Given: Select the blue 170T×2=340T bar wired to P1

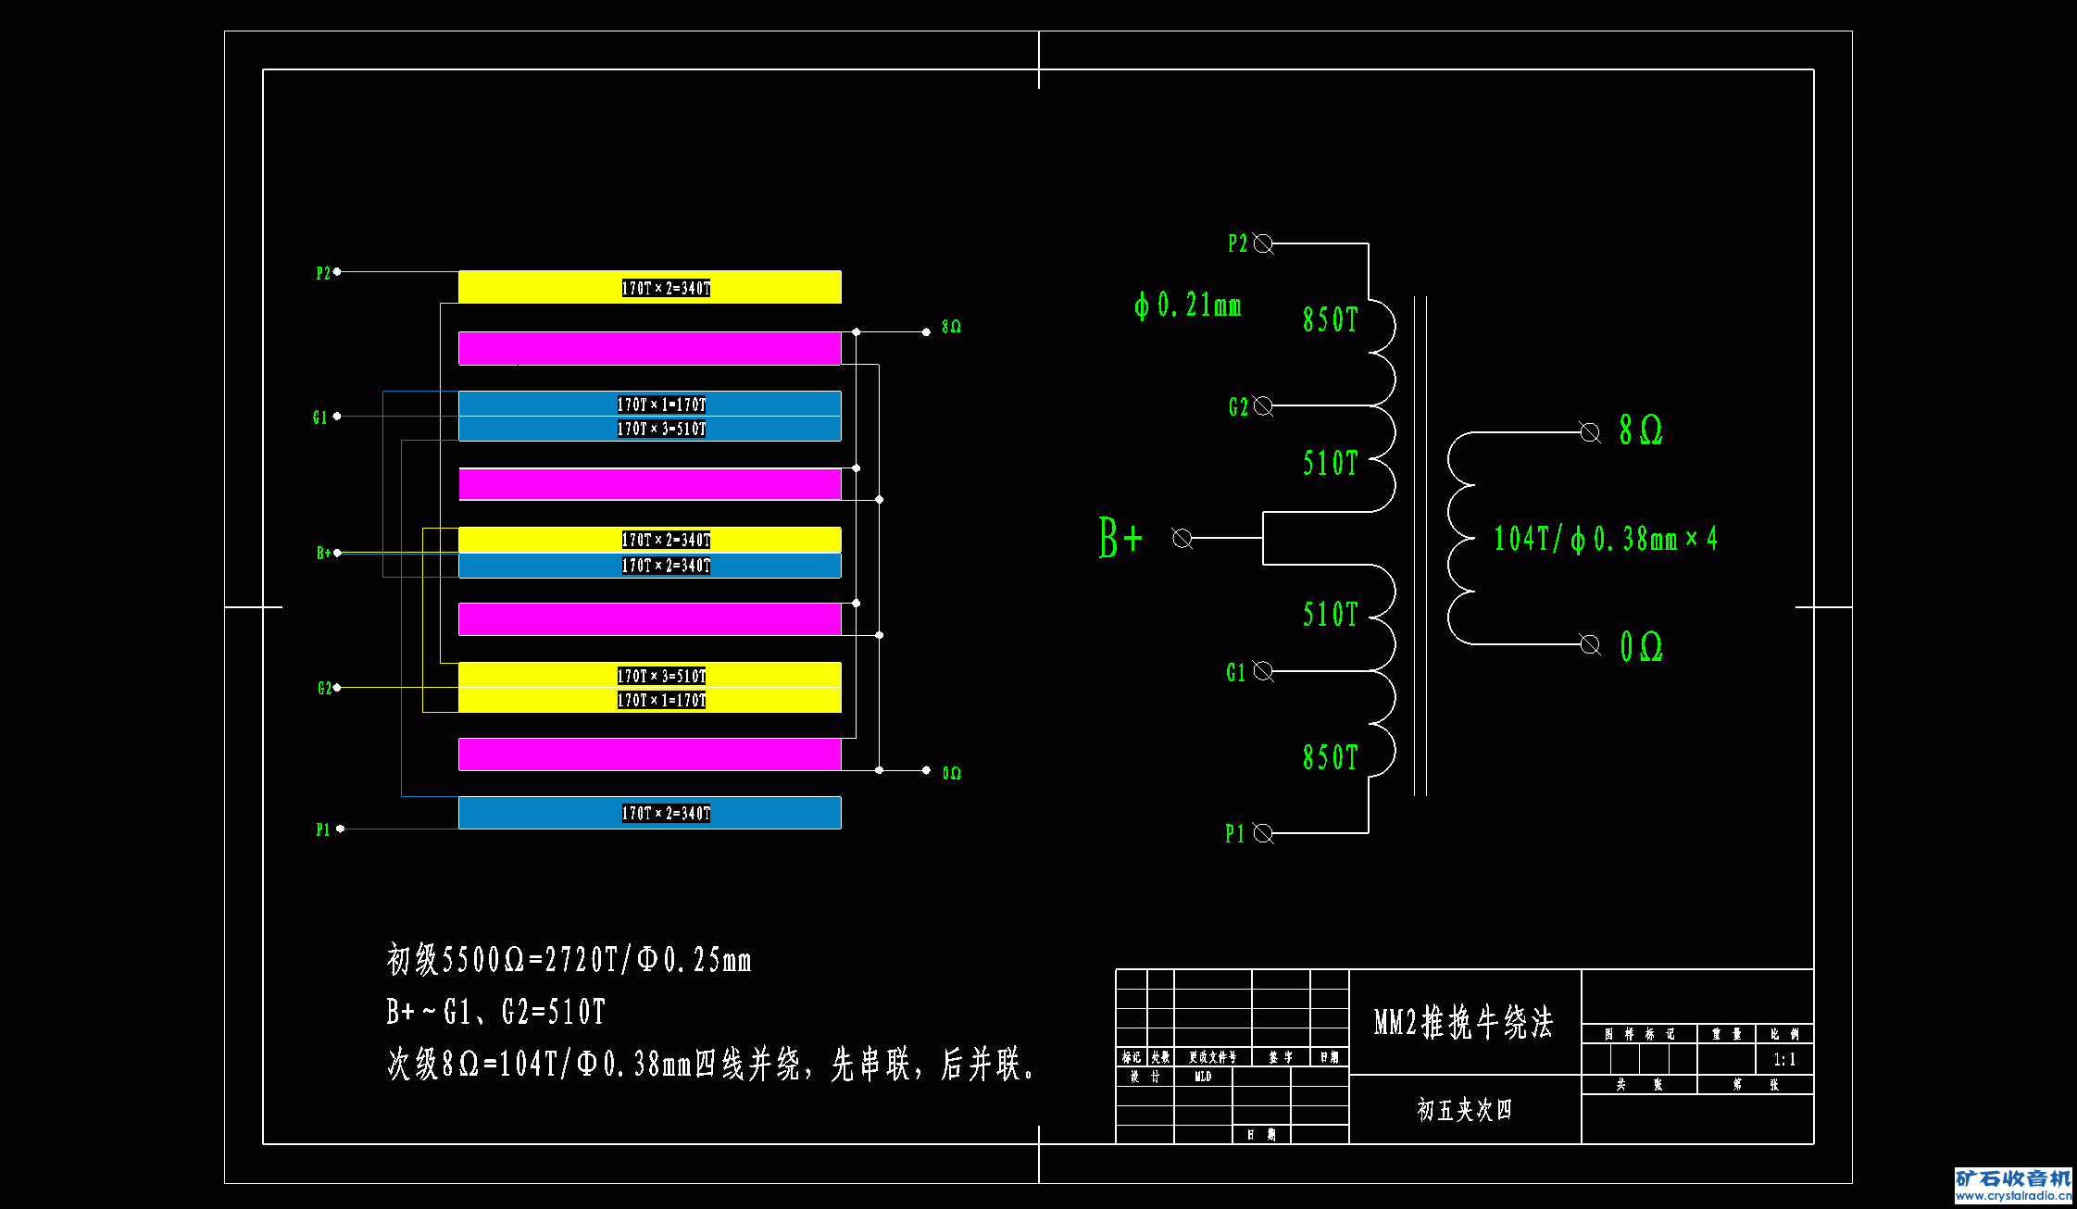Looking at the screenshot, I should click(650, 813).
